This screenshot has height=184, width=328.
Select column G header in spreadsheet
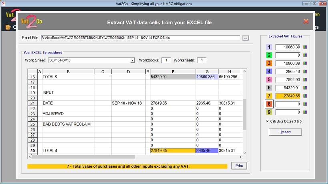(207, 71)
